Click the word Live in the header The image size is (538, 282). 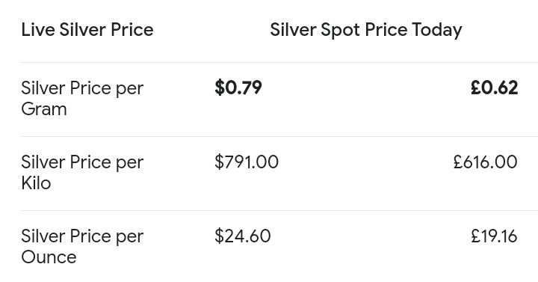[x=38, y=29]
